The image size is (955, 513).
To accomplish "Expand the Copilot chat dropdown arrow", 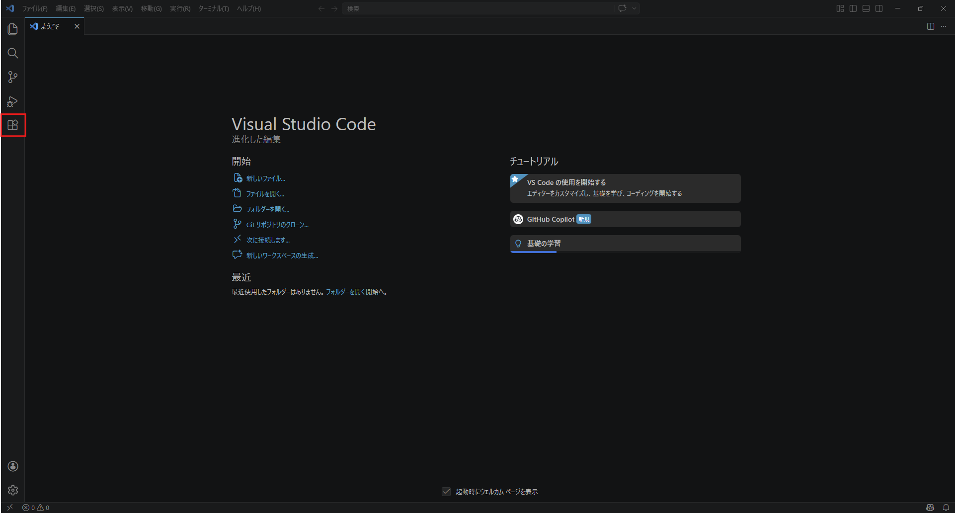I will pos(634,8).
